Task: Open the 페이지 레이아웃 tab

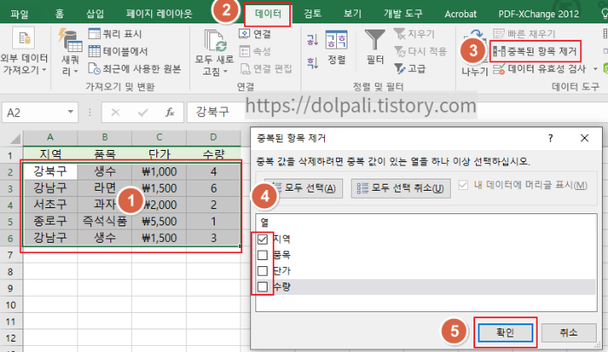Action: 159,14
